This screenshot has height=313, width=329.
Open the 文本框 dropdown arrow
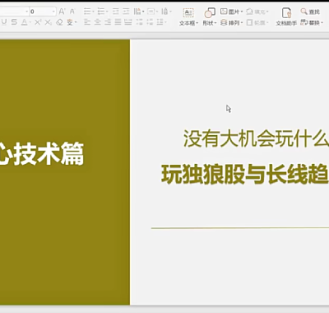[x=197, y=23]
